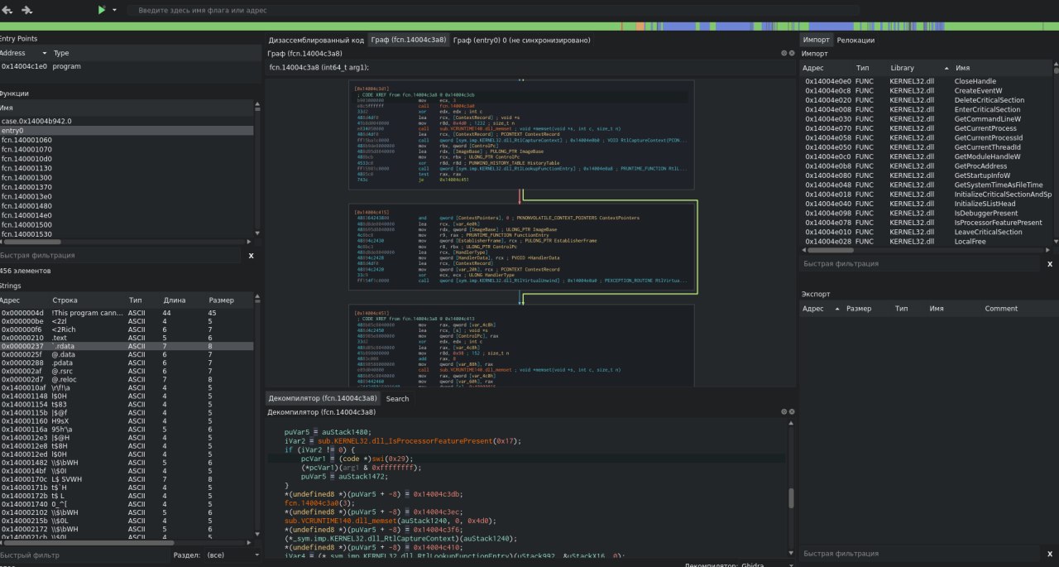Switch to the Search tab
Image resolution: width=1059 pixels, height=567 pixels.
click(397, 398)
